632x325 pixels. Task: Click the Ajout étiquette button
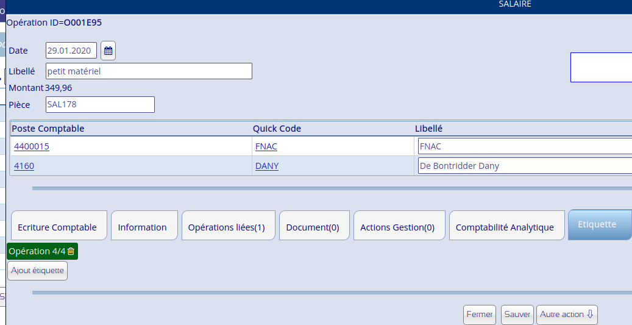[x=37, y=270]
